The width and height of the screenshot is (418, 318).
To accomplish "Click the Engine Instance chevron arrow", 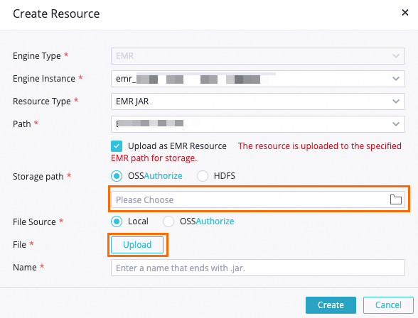I will pos(396,79).
